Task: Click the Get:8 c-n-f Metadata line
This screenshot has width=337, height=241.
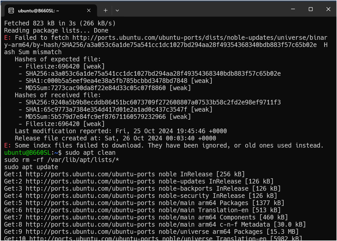Action: coord(155,225)
